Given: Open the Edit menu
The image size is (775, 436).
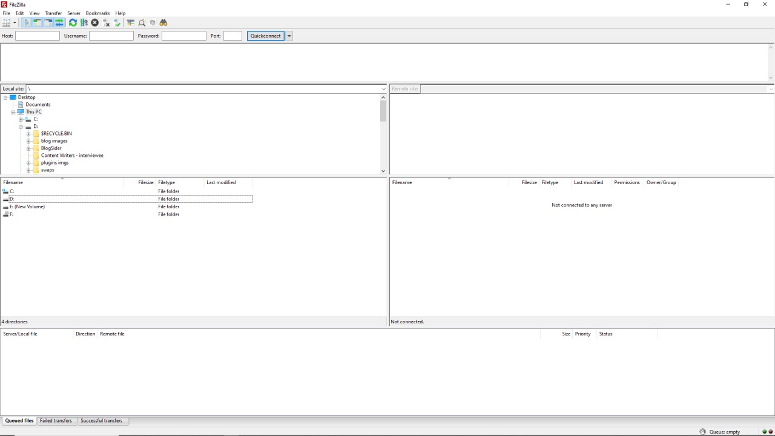Looking at the screenshot, I should (20, 13).
